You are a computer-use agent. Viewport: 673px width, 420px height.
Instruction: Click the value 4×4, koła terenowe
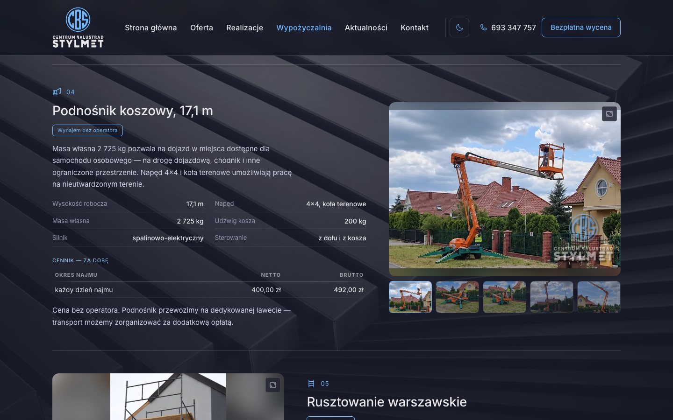point(336,204)
